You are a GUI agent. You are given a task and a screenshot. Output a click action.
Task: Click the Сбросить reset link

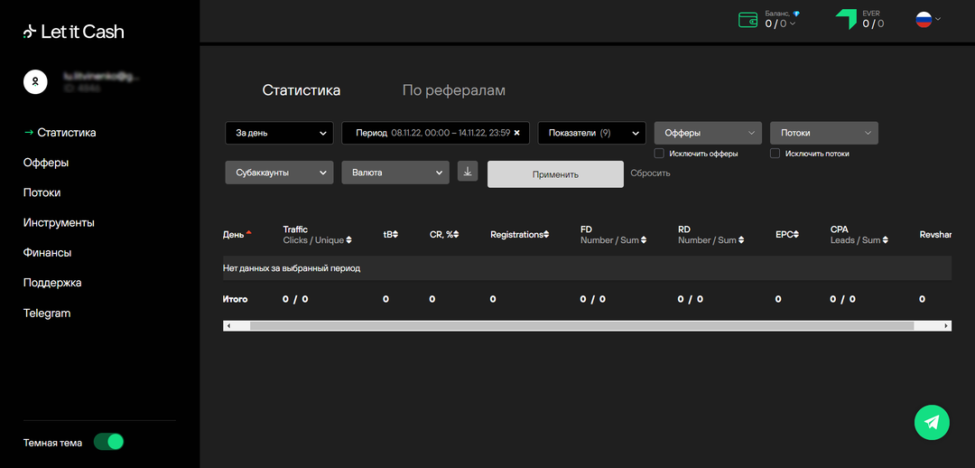[x=650, y=173]
